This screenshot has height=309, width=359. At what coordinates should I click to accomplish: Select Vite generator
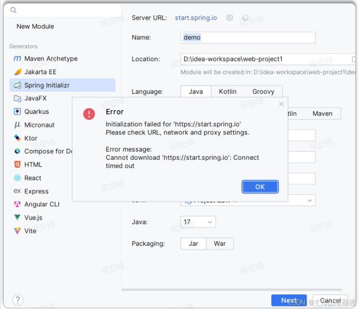[63, 231]
